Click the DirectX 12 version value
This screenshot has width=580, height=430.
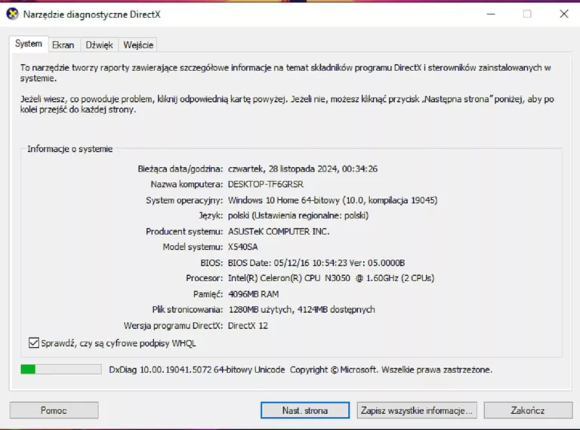tap(248, 326)
